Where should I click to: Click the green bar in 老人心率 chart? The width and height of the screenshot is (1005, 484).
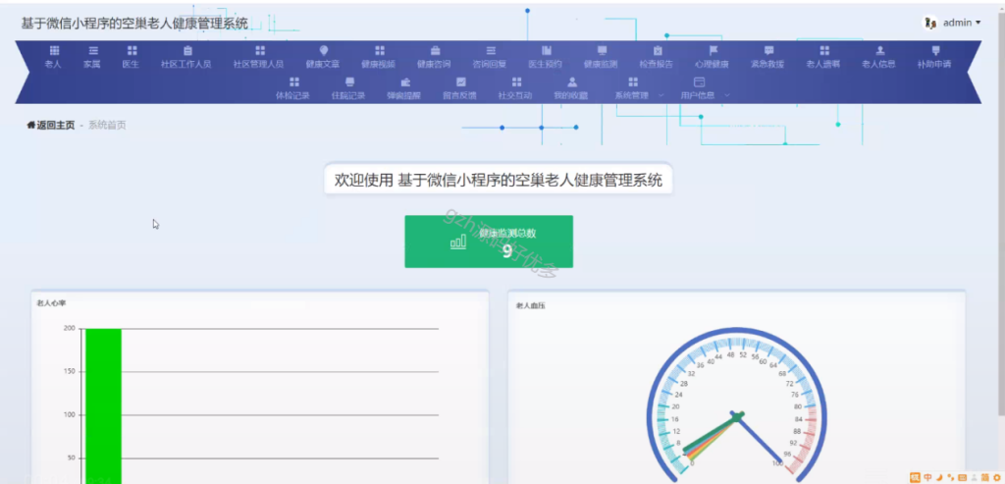tap(103, 405)
